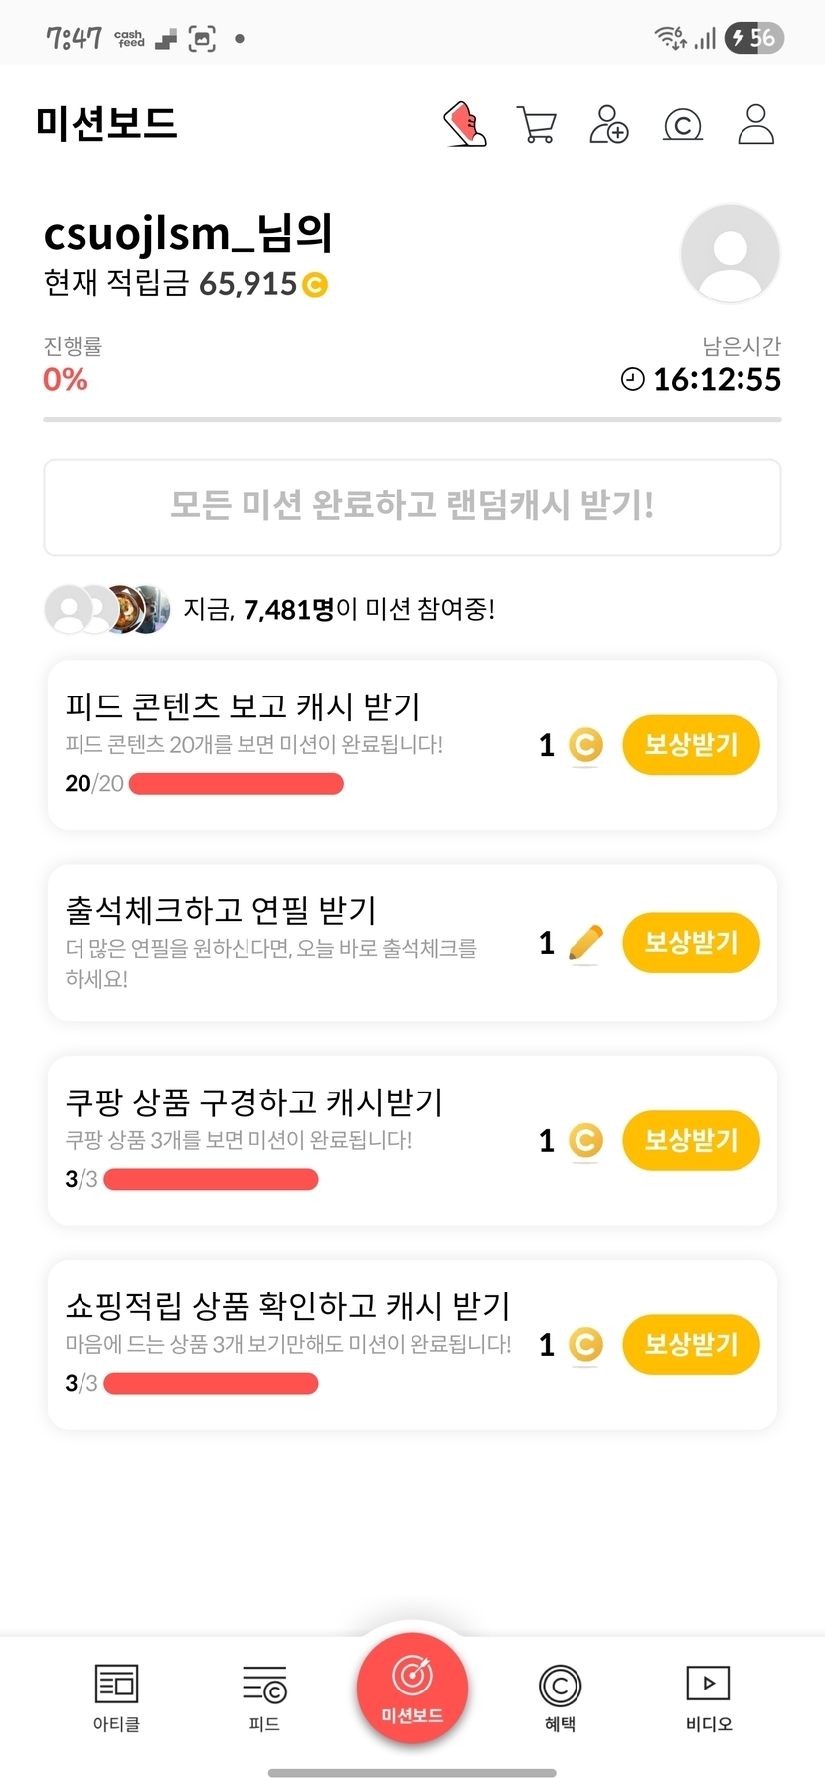This screenshot has height=1789, width=825.
Task: Open the cash coin icon in header
Action: [682, 125]
